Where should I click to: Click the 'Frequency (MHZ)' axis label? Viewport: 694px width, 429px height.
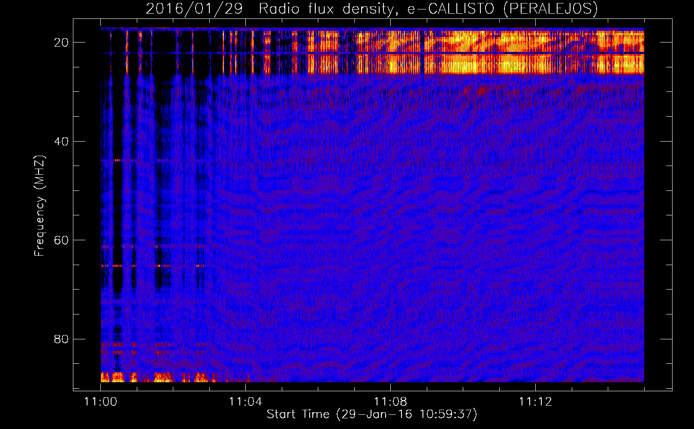coord(39,206)
